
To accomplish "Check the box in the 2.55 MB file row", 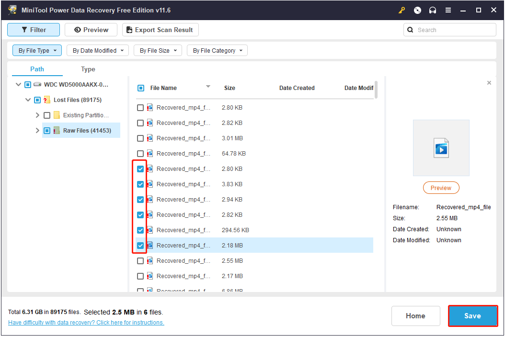I will (140, 261).
